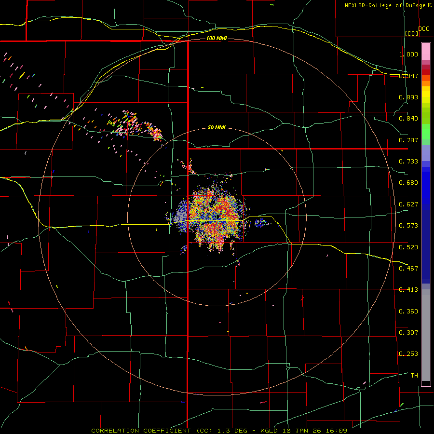Viewport: 434px width, 434px height.
Task: Click the 0.573 scale value
Action: [408, 226]
